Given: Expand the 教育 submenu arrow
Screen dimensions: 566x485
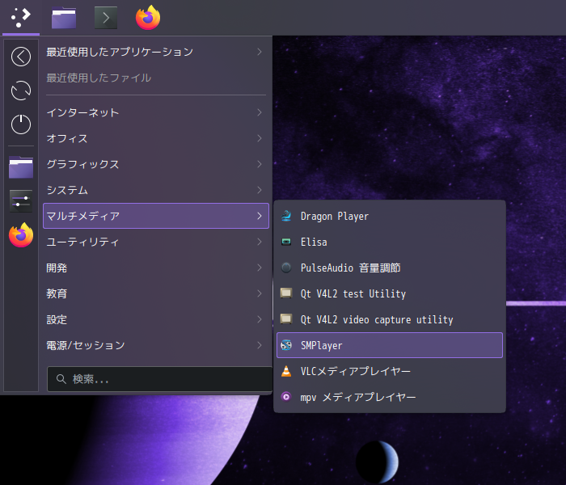Looking at the screenshot, I should pos(260,293).
